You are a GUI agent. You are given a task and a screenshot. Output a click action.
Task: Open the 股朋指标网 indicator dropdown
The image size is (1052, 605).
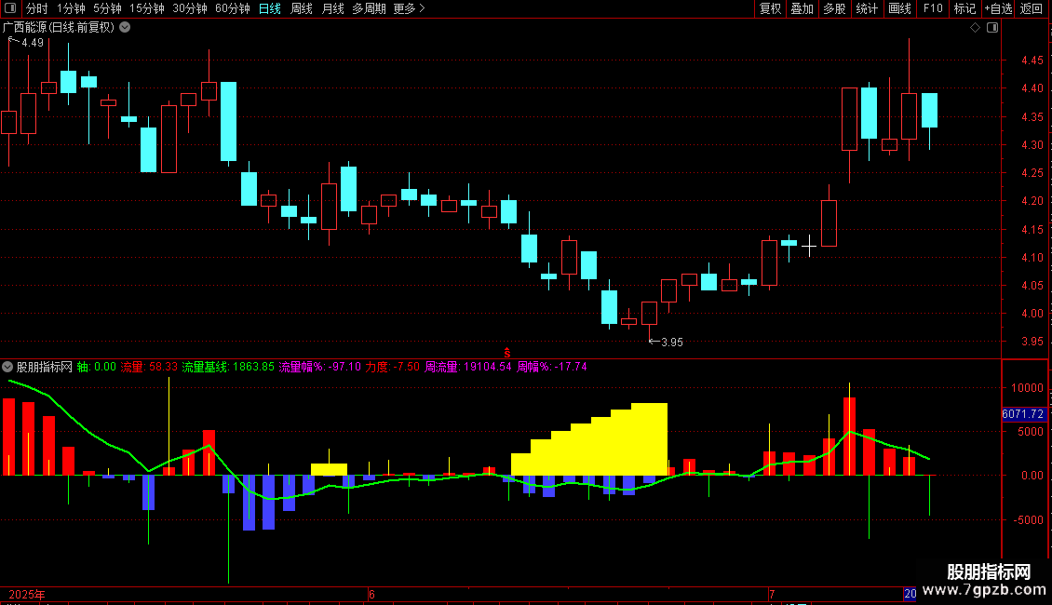tap(7, 367)
